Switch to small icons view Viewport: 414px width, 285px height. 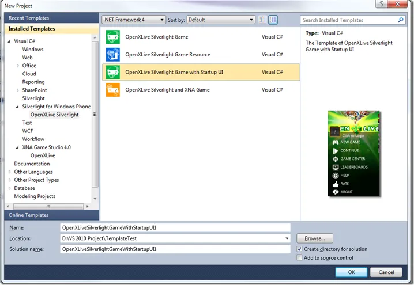pos(262,20)
